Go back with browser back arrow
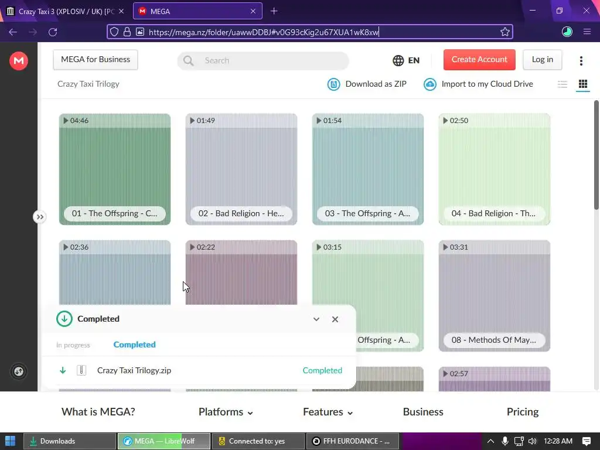This screenshot has height=450, width=600. [13, 32]
